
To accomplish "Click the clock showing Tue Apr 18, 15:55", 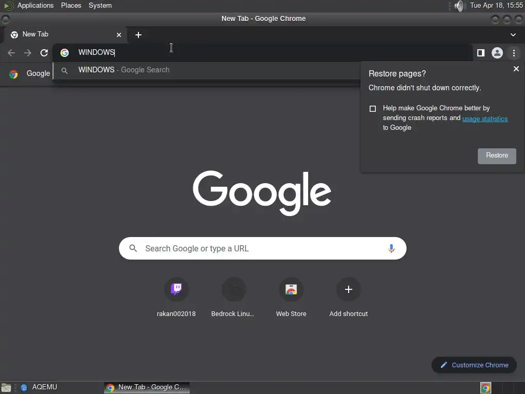I will tap(496, 5).
